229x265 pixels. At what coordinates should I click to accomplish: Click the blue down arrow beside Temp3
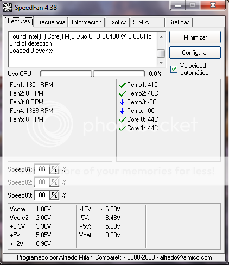(122, 102)
